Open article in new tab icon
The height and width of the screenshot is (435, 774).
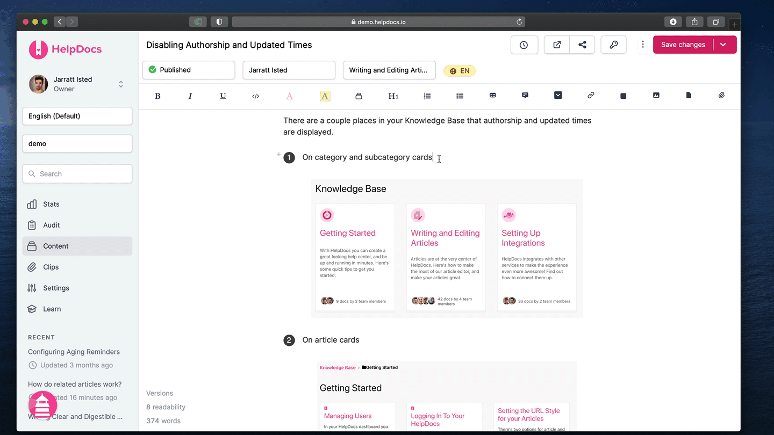(557, 45)
